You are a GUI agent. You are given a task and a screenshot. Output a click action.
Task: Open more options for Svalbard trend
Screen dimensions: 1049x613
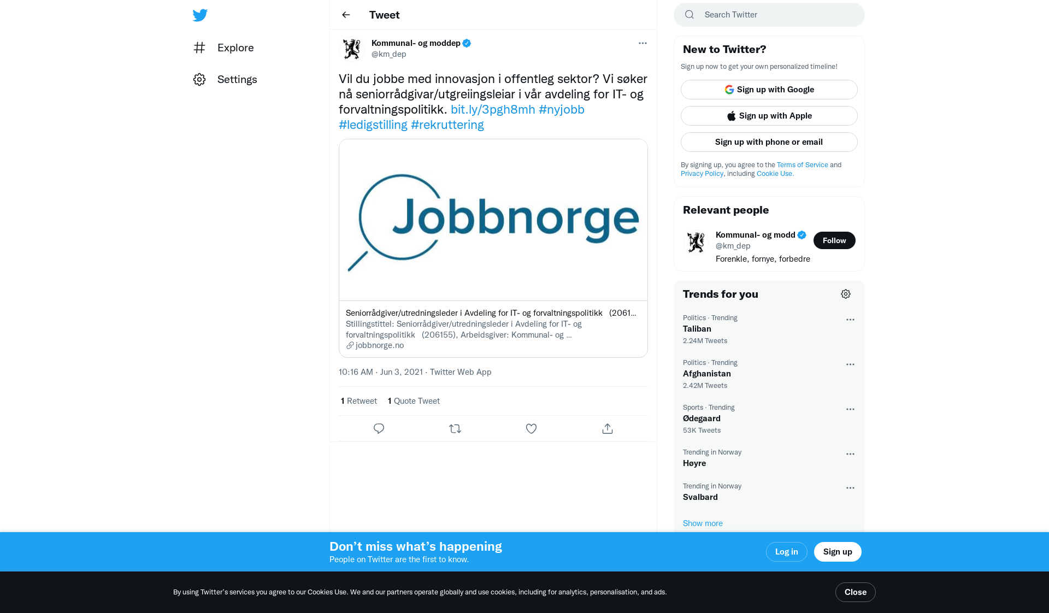click(x=850, y=488)
